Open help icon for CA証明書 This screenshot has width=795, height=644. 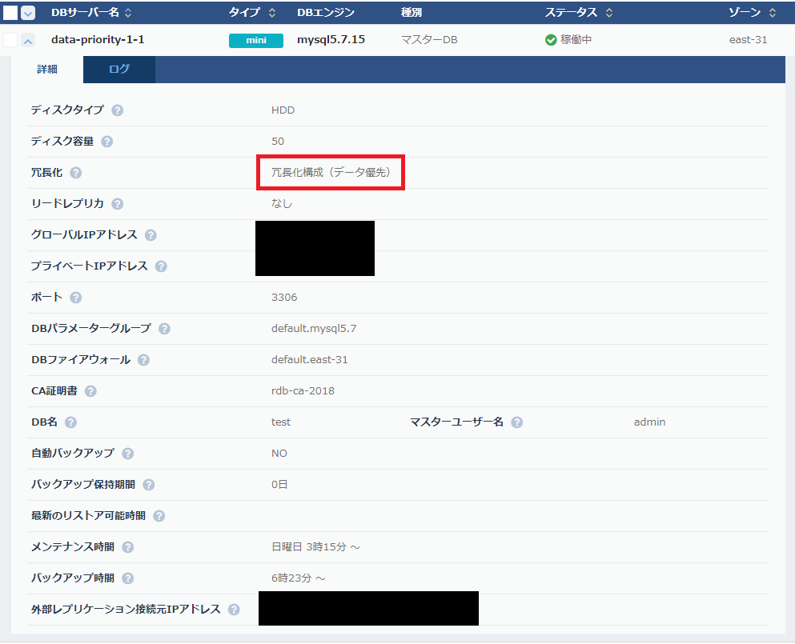(90, 391)
